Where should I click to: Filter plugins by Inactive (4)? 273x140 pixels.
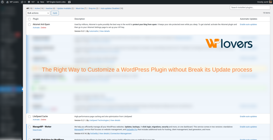pyautogui.click(x=50, y=8)
